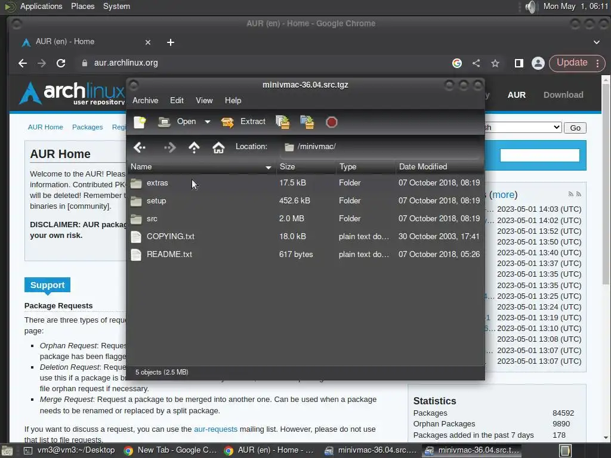Viewport: 611px width, 458px height.
Task: Open the Places menu in top panel
Action: [82, 6]
